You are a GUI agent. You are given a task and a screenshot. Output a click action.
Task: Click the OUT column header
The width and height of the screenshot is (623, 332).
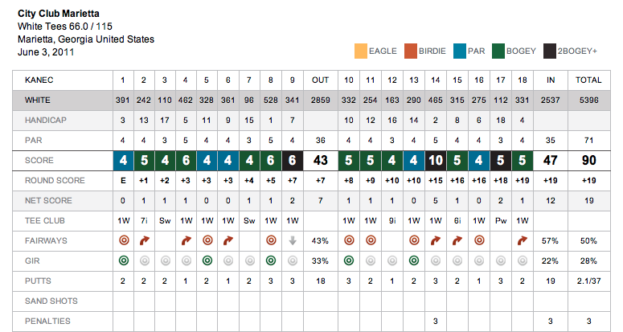click(321, 80)
